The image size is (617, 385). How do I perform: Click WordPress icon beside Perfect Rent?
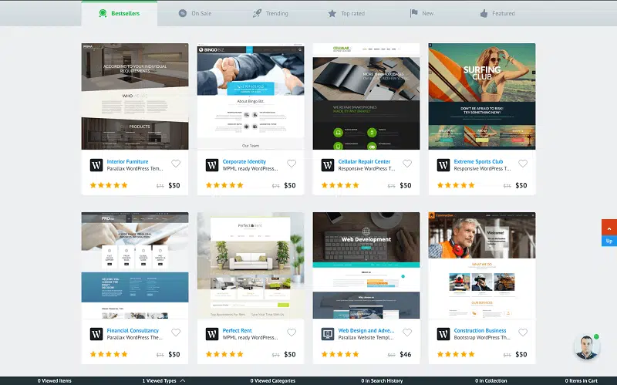click(x=212, y=334)
